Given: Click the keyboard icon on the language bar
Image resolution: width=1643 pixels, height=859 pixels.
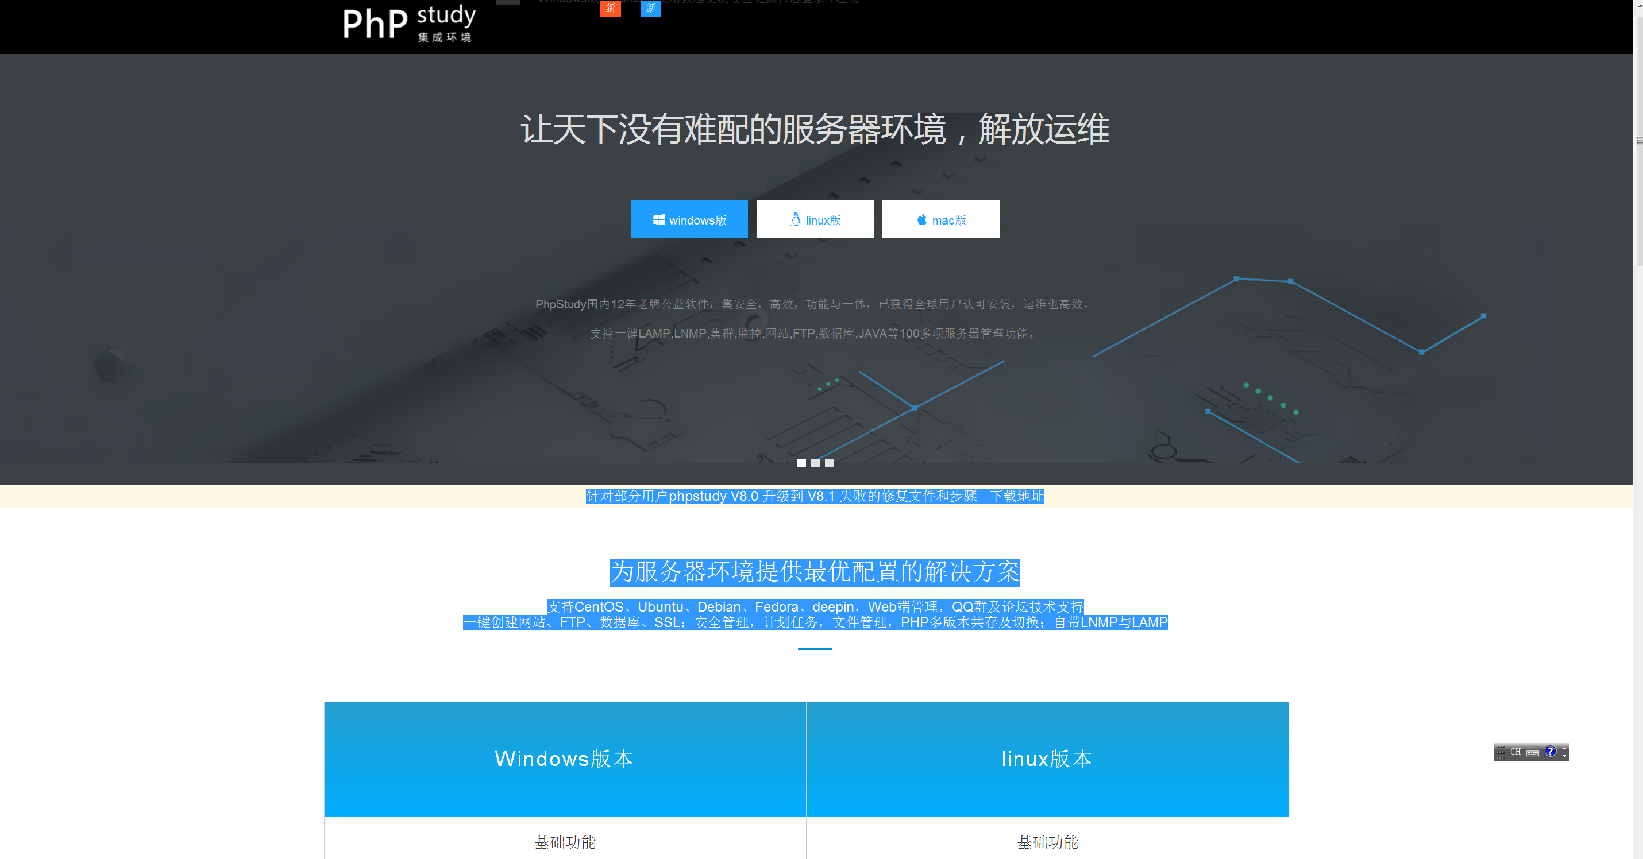Looking at the screenshot, I should coord(1533,753).
